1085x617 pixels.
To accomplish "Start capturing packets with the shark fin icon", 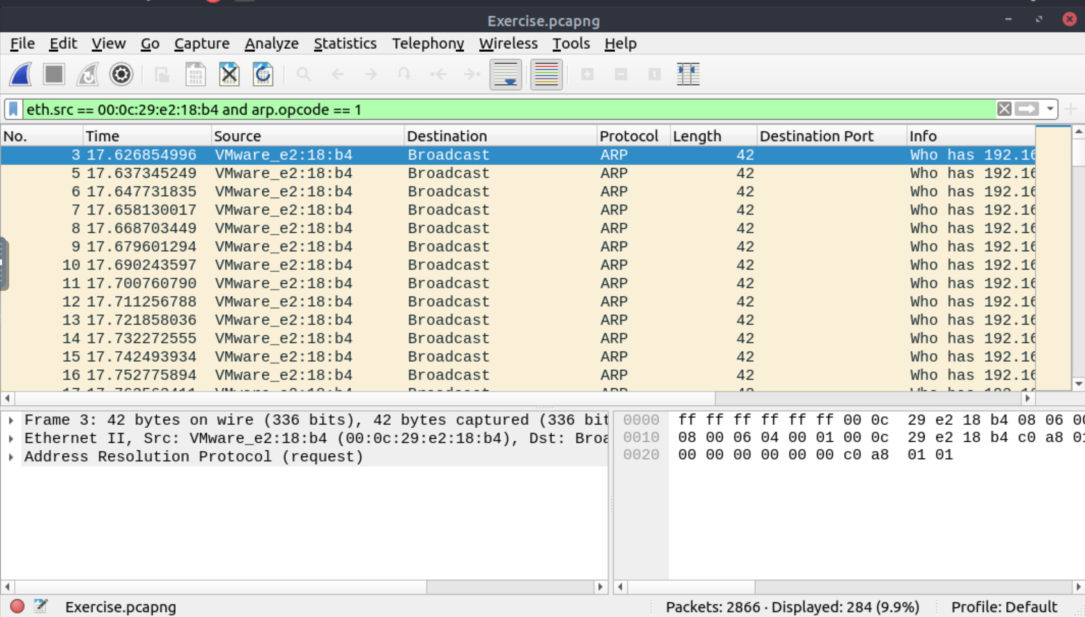I will [20, 75].
